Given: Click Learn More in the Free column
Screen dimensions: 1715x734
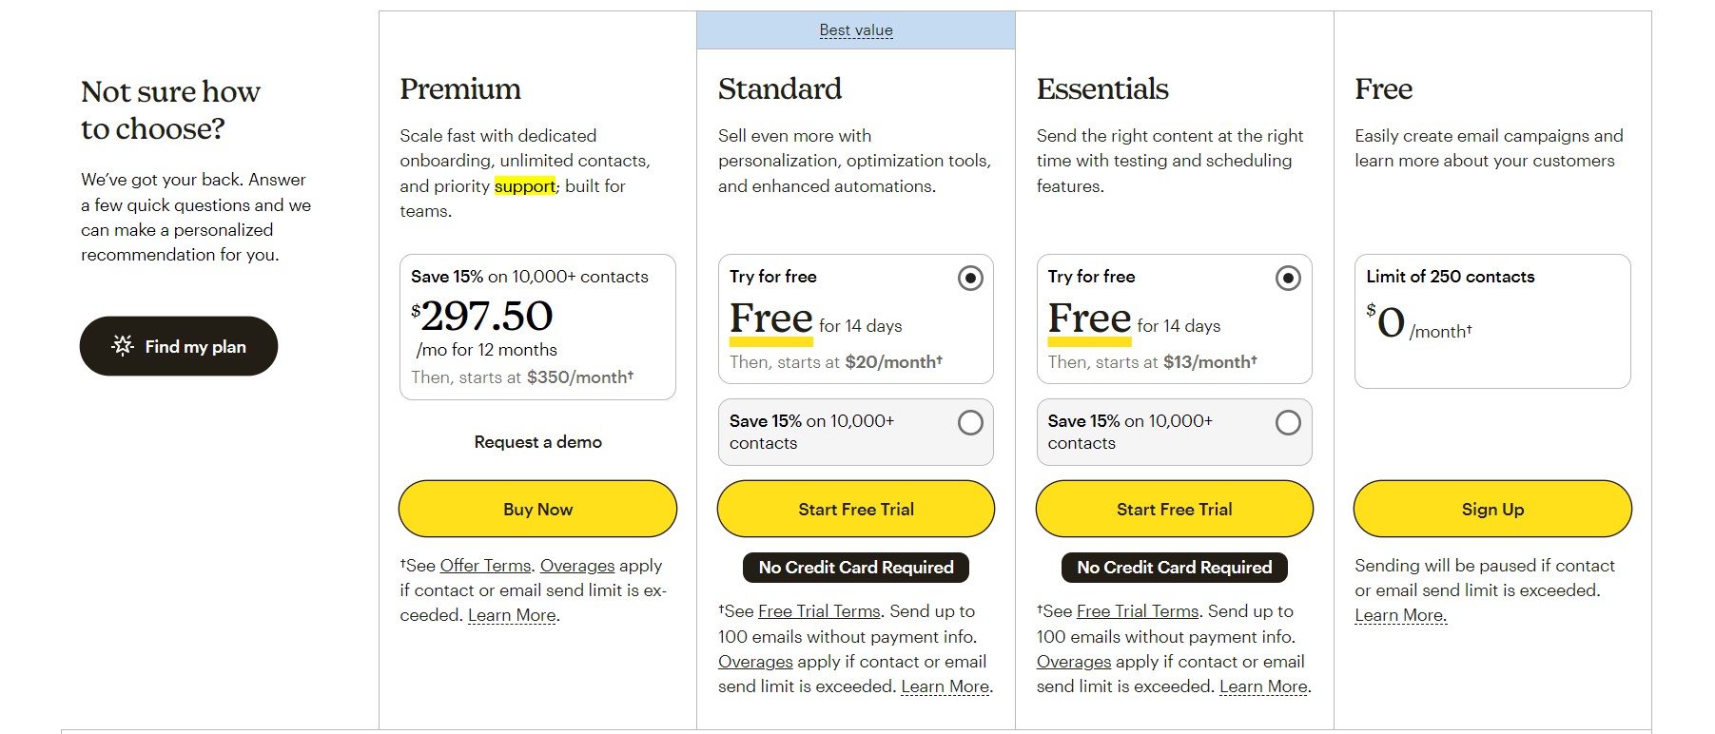Looking at the screenshot, I should 1400,615.
